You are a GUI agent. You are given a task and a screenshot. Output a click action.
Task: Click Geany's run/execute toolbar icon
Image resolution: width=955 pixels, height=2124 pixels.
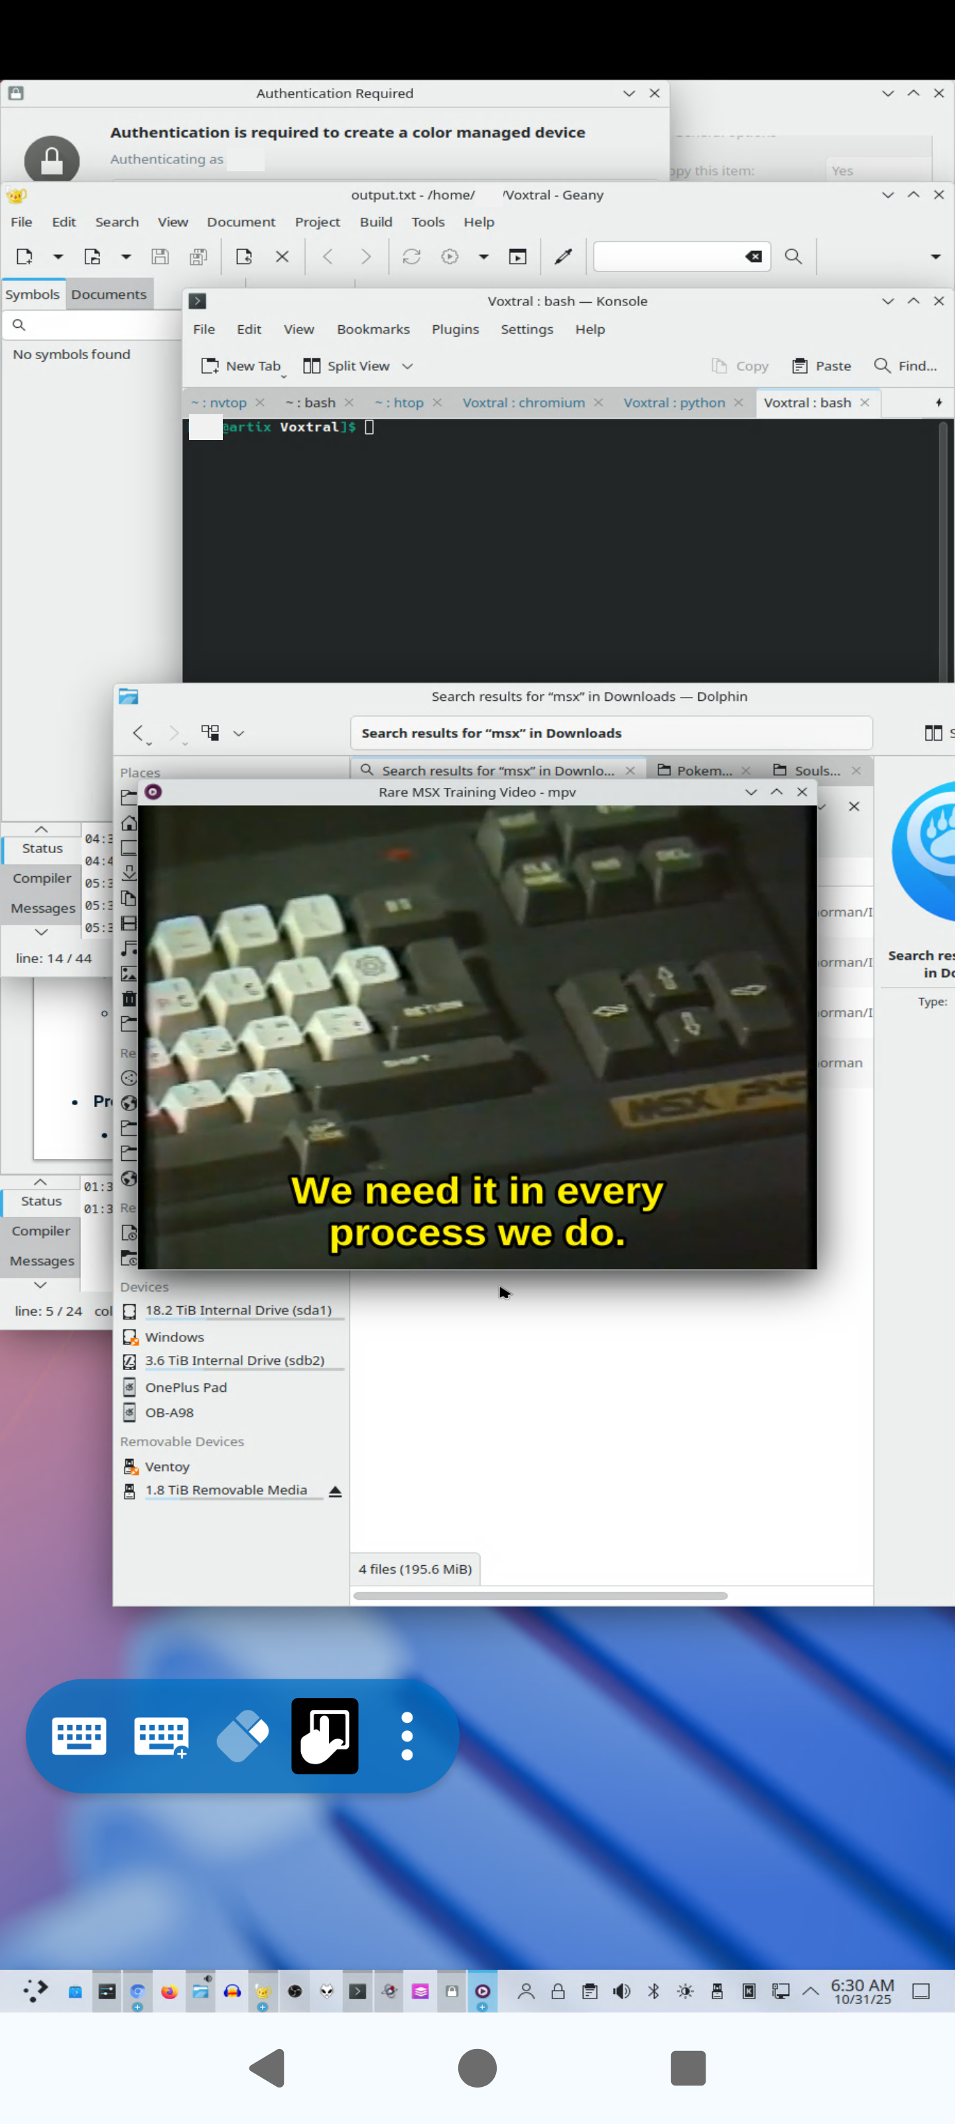point(517,256)
